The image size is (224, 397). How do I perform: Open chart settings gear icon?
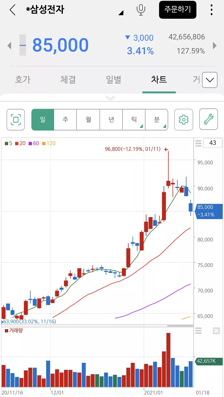point(184,120)
